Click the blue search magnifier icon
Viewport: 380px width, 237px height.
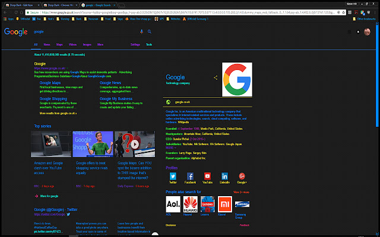click(149, 31)
